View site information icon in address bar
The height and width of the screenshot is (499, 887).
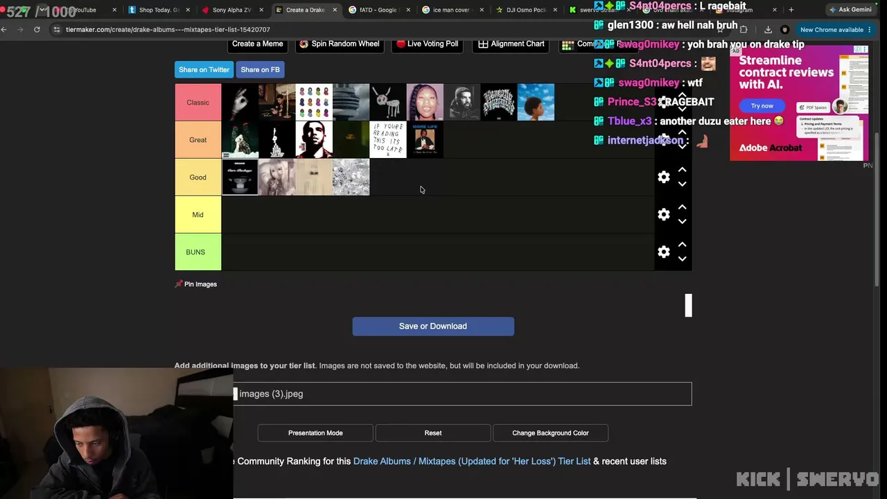pos(58,30)
